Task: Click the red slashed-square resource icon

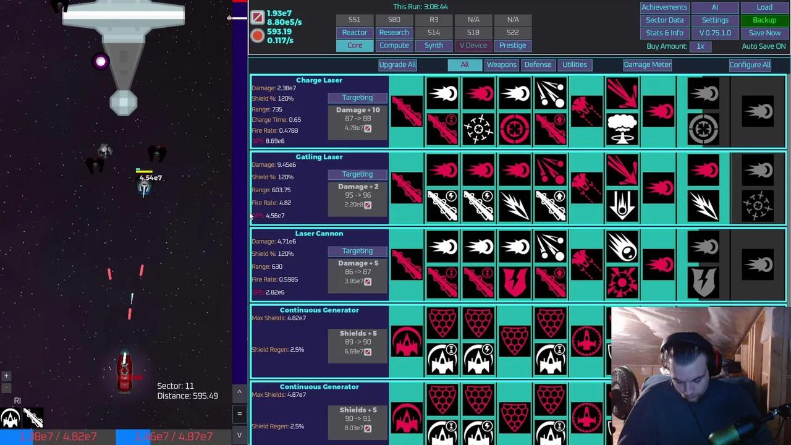Action: coord(257,17)
